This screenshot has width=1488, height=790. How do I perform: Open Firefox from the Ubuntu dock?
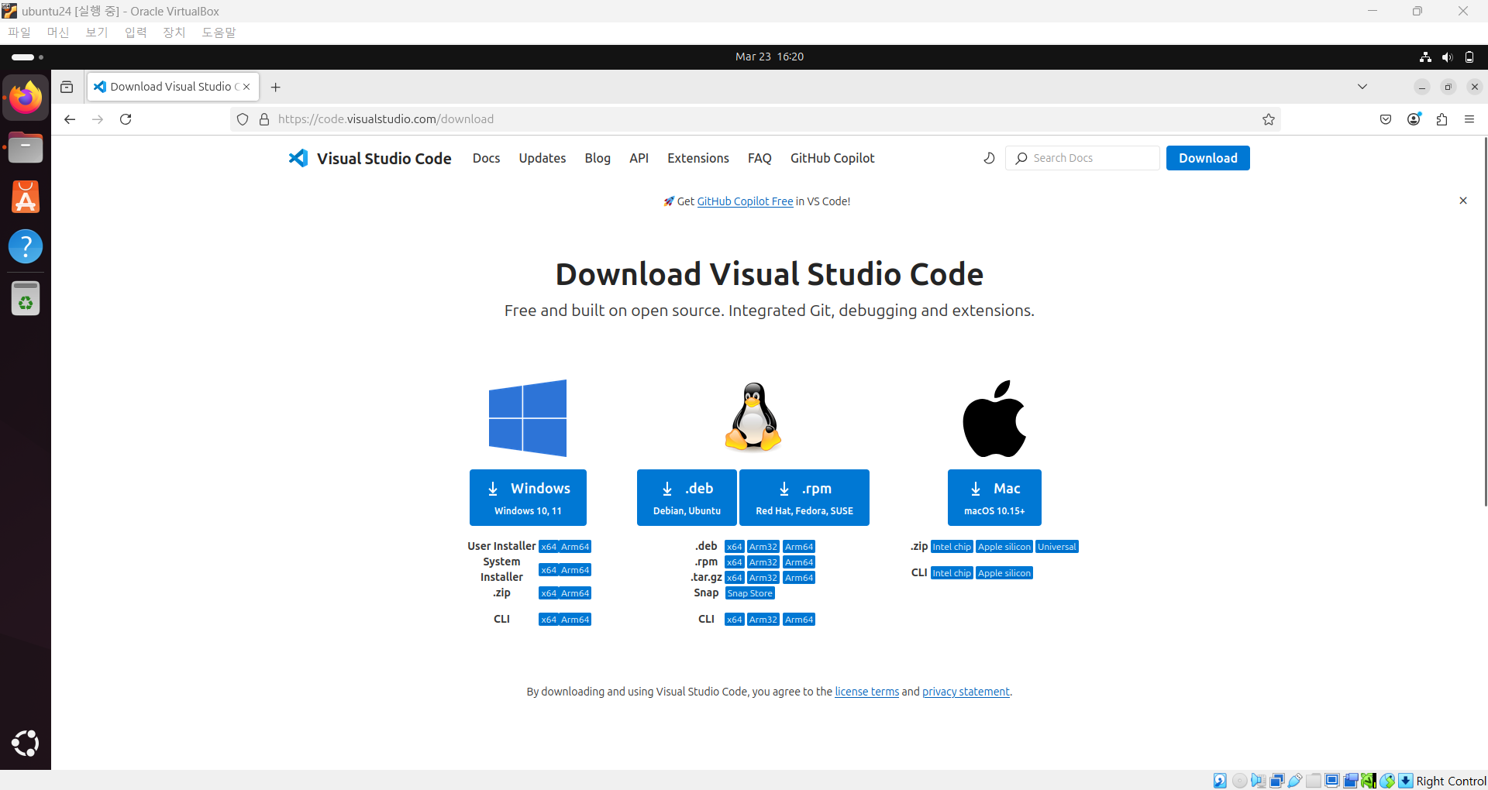26,98
